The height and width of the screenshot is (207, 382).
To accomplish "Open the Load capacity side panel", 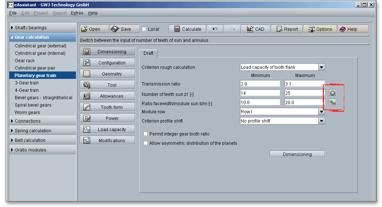I will tap(108, 130).
